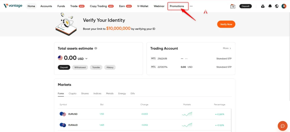Toggle total assets visibility eye
The width and height of the screenshot is (290, 132).
96,49
